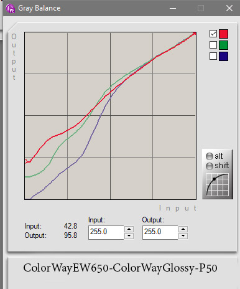The width and height of the screenshot is (240, 289).
Task: Click the Input readout 42.8
Action: [x=70, y=226]
